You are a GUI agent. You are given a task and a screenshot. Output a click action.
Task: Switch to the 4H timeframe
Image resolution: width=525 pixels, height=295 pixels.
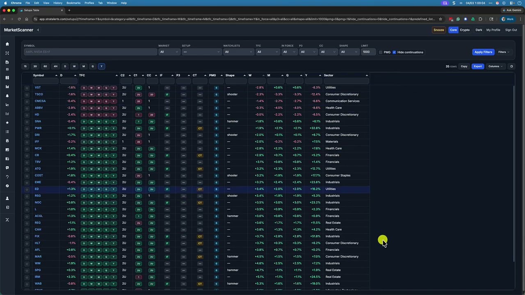[x=55, y=66]
